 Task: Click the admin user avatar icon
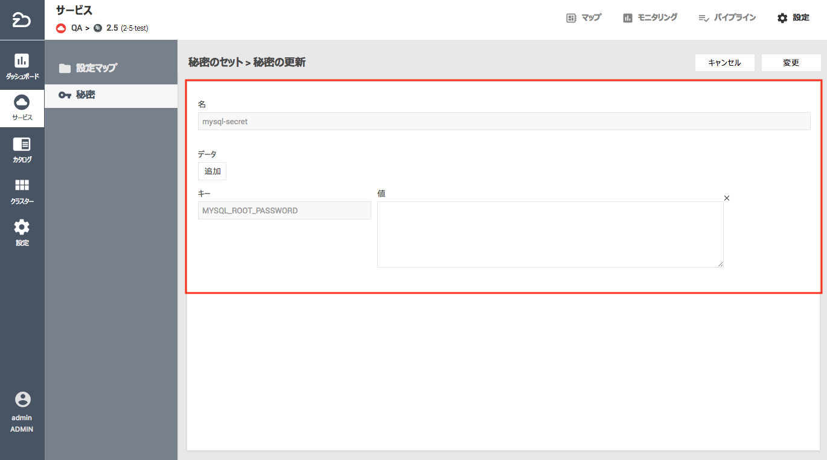coord(22,400)
